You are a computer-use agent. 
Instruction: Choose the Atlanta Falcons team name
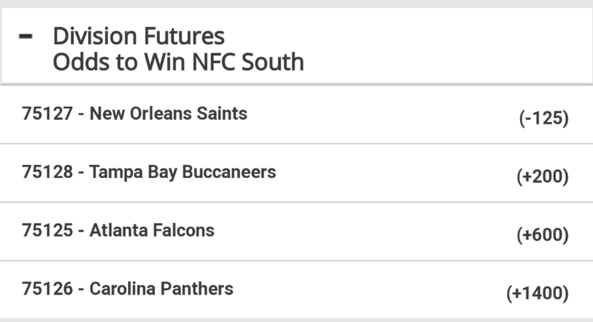pyautogui.click(x=152, y=230)
